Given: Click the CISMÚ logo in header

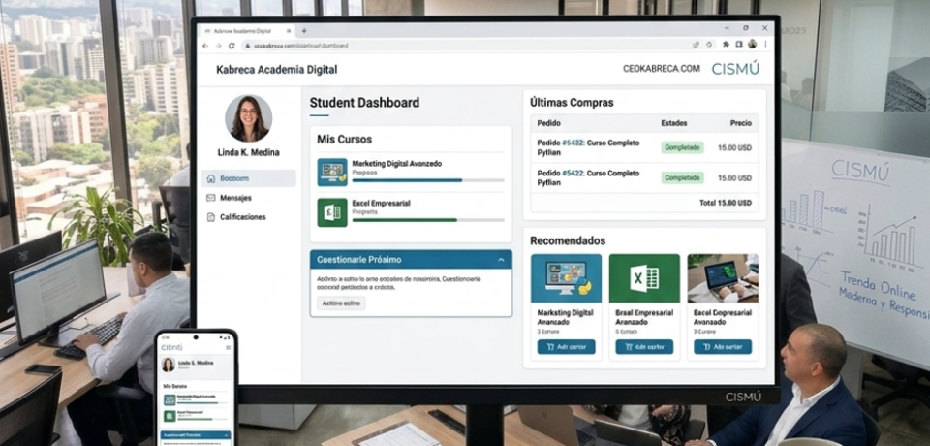Looking at the screenshot, I should [735, 69].
